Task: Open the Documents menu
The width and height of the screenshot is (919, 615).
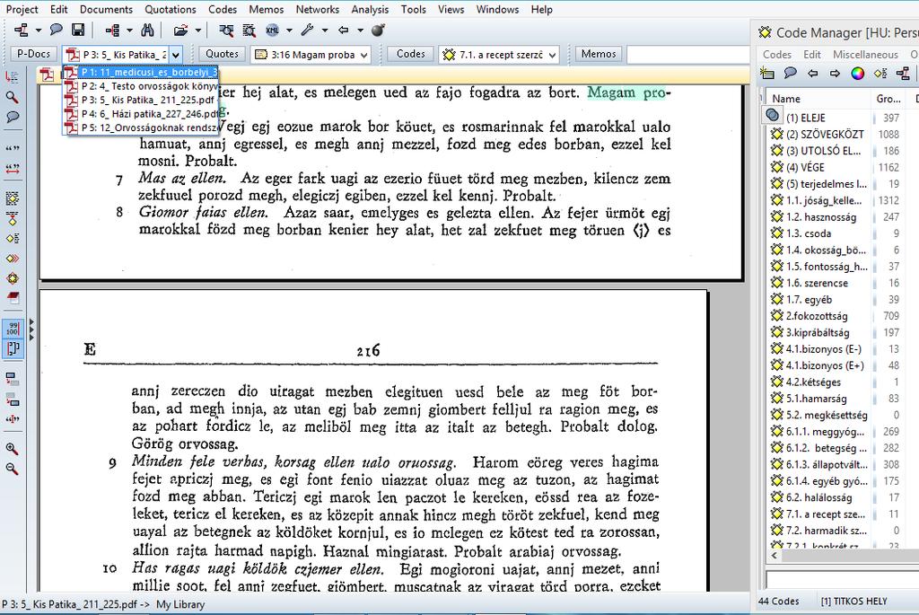Action: [x=106, y=9]
